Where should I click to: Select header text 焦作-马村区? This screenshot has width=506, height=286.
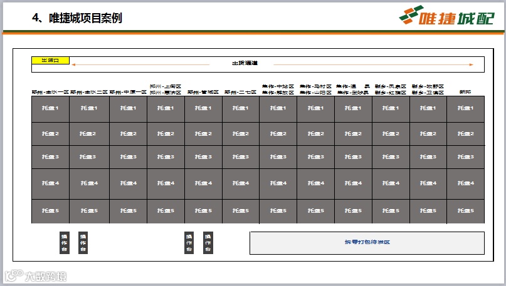(315, 86)
